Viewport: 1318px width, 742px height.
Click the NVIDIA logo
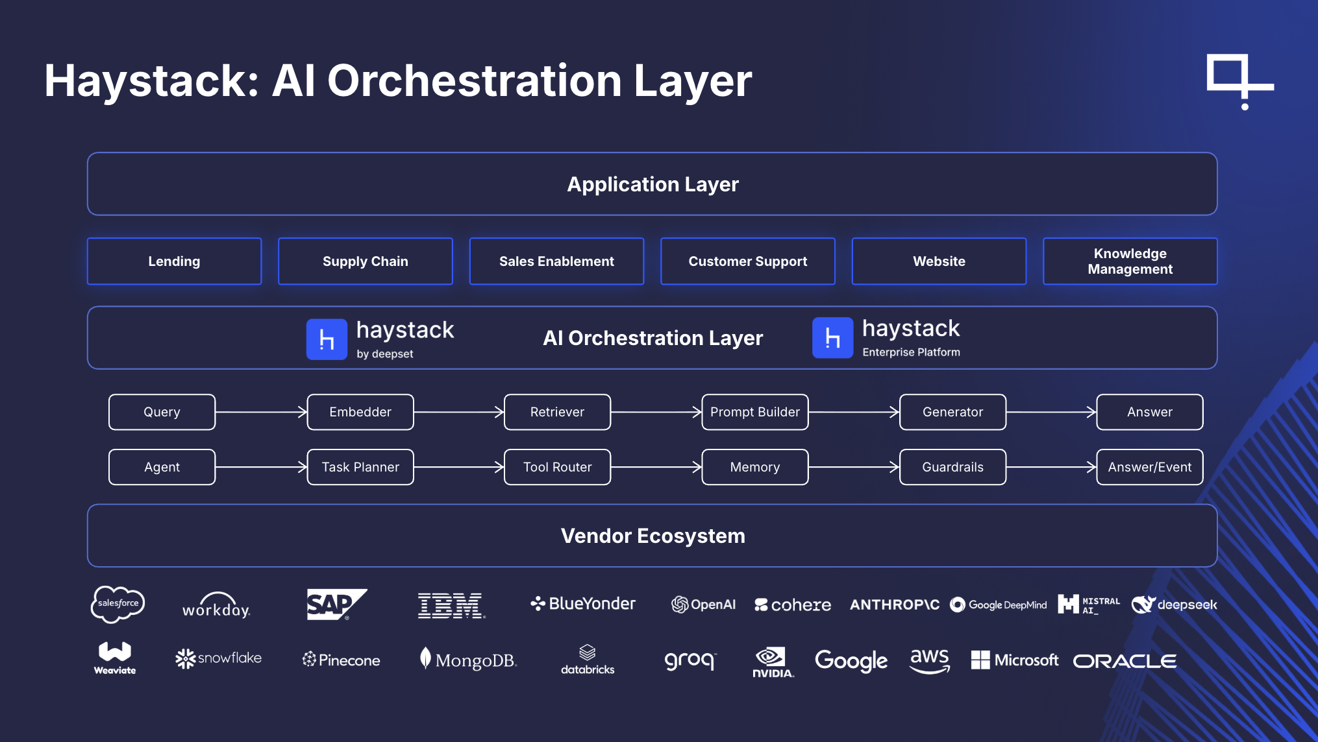[773, 662]
